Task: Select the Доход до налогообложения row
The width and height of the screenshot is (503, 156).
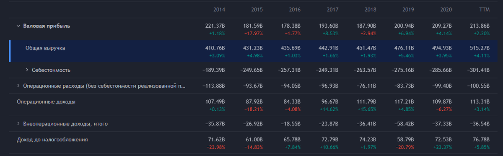Action: [251, 143]
